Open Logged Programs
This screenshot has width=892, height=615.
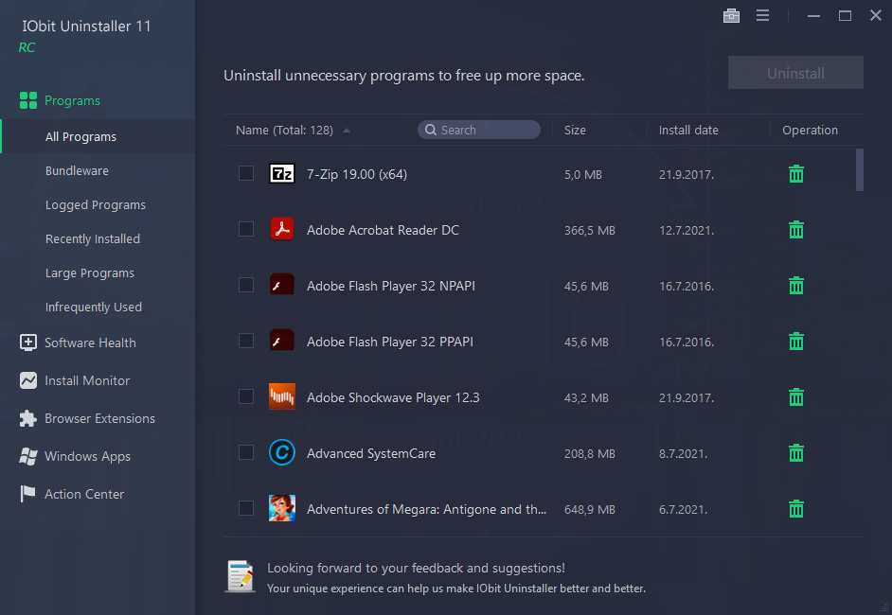(x=98, y=204)
